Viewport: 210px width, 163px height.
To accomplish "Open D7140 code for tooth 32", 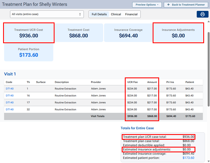I will point(9,110).
